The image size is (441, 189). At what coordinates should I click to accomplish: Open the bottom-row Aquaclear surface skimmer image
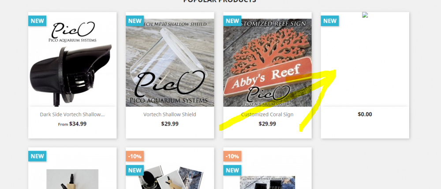click(x=268, y=182)
